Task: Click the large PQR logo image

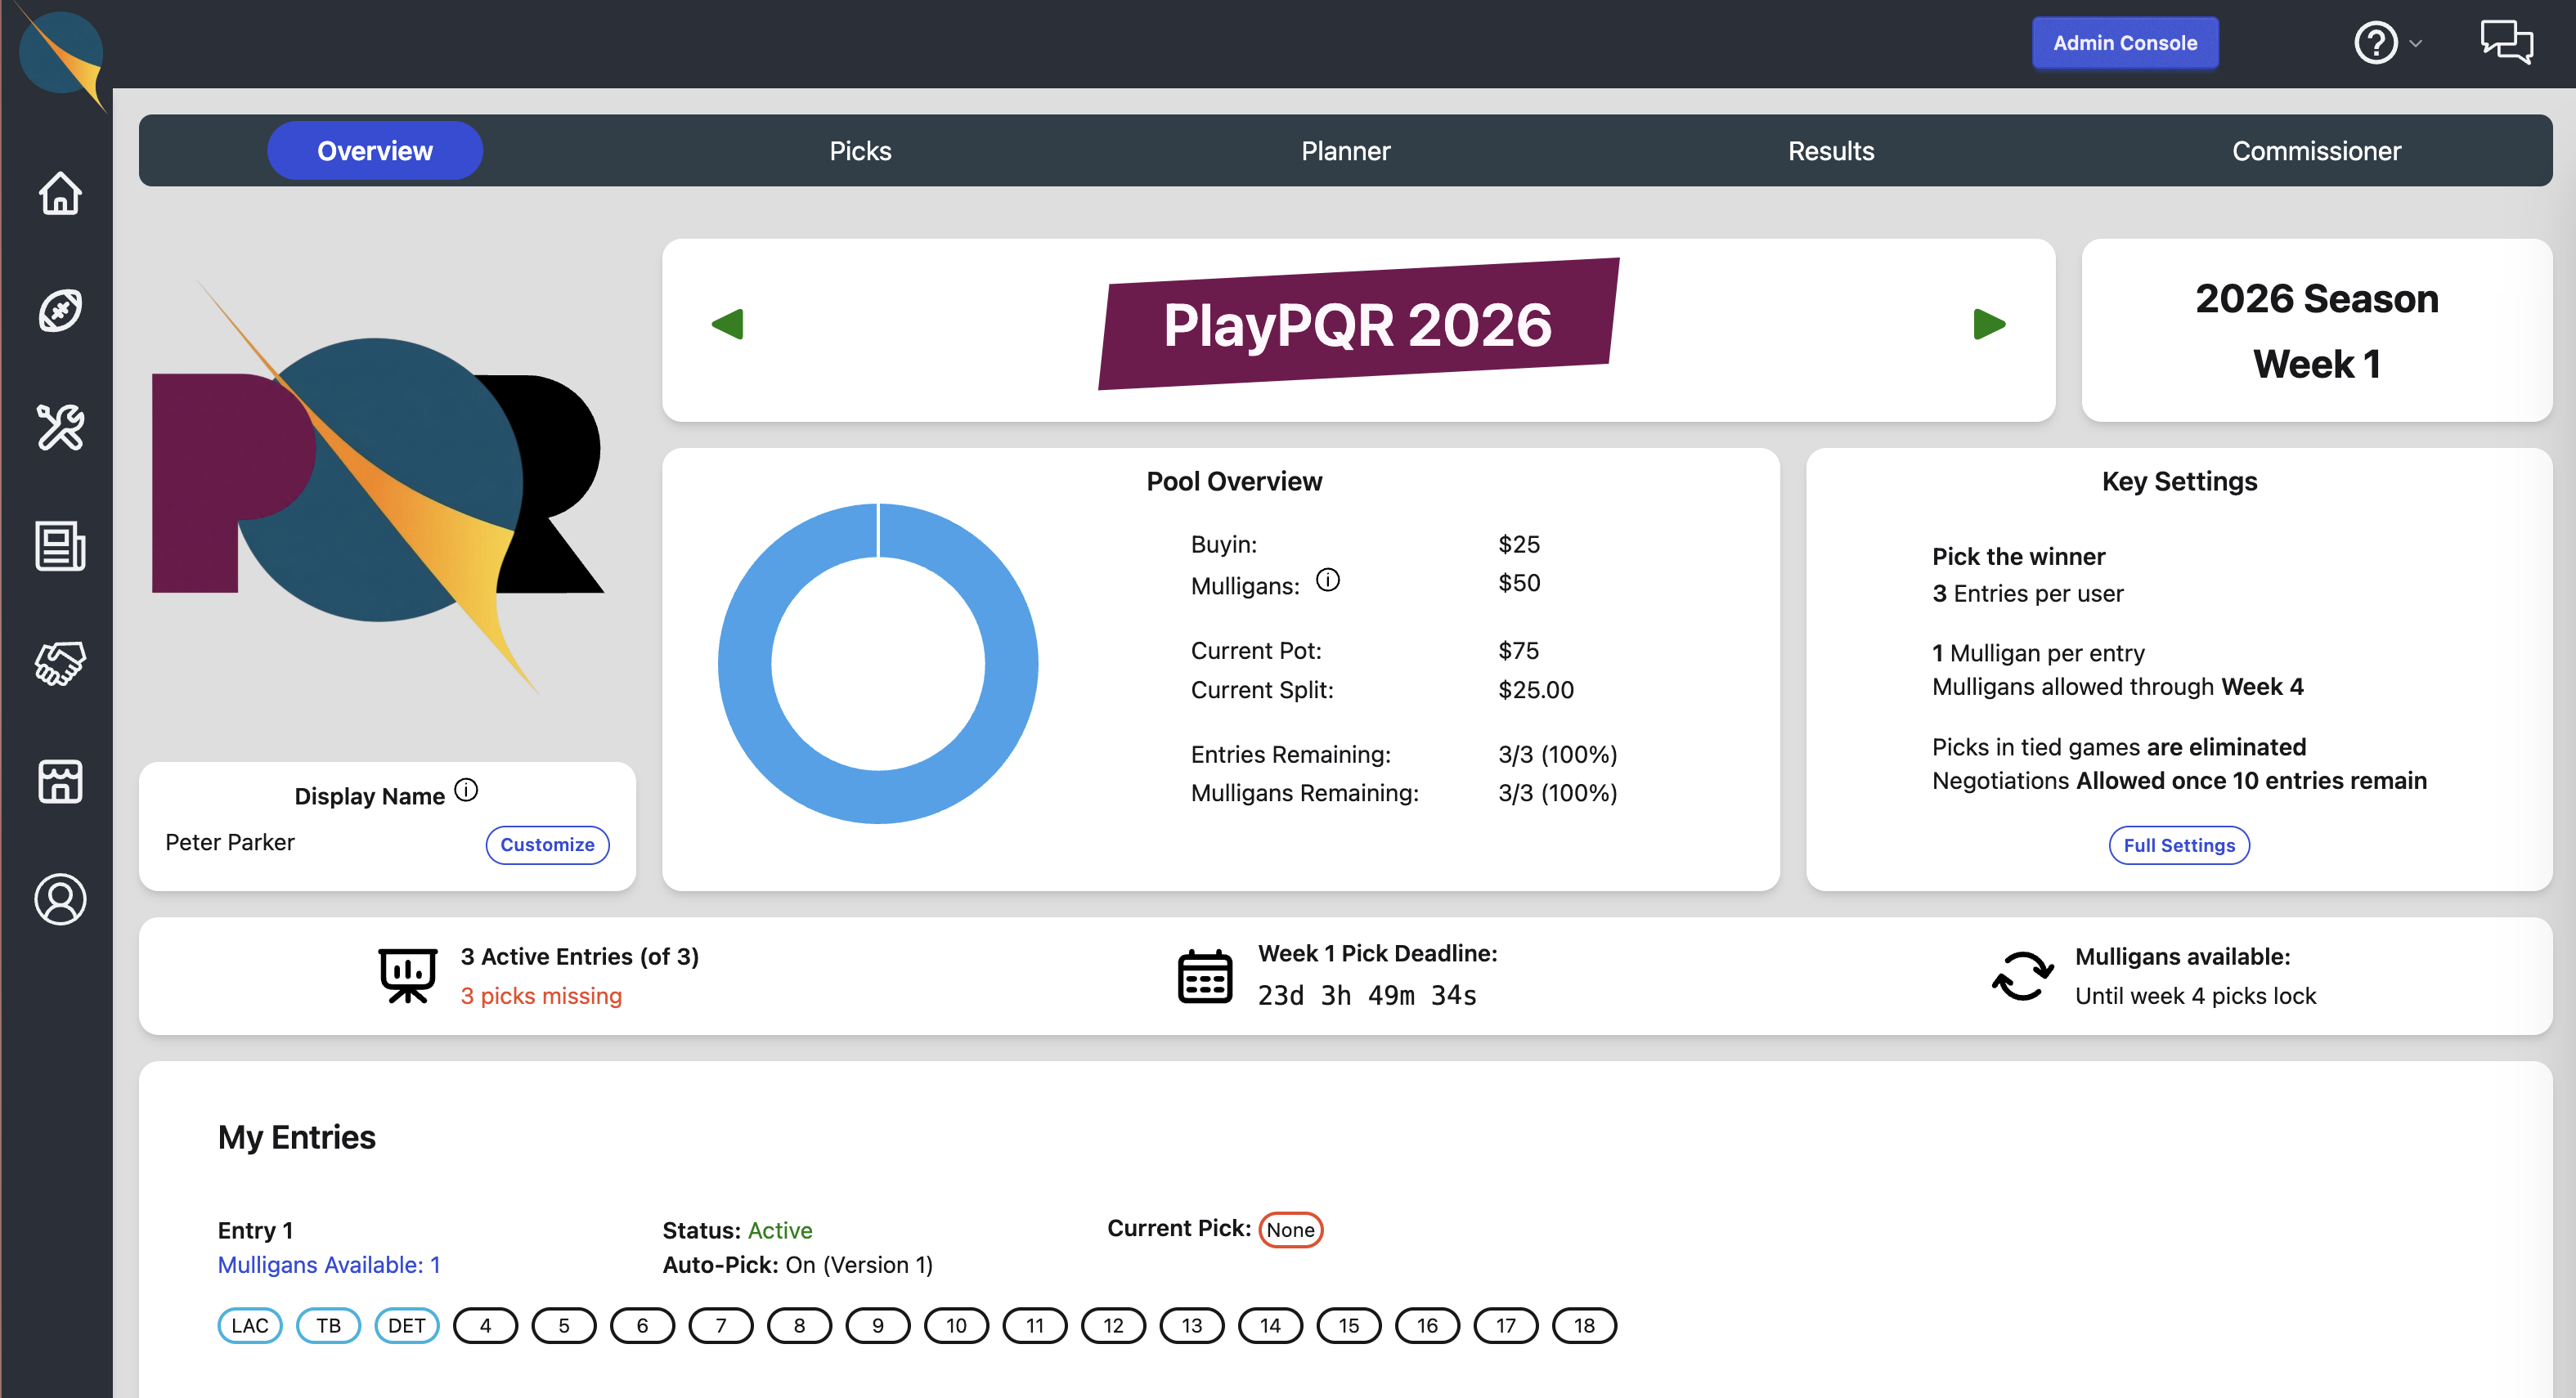Action: pyautogui.click(x=377, y=487)
